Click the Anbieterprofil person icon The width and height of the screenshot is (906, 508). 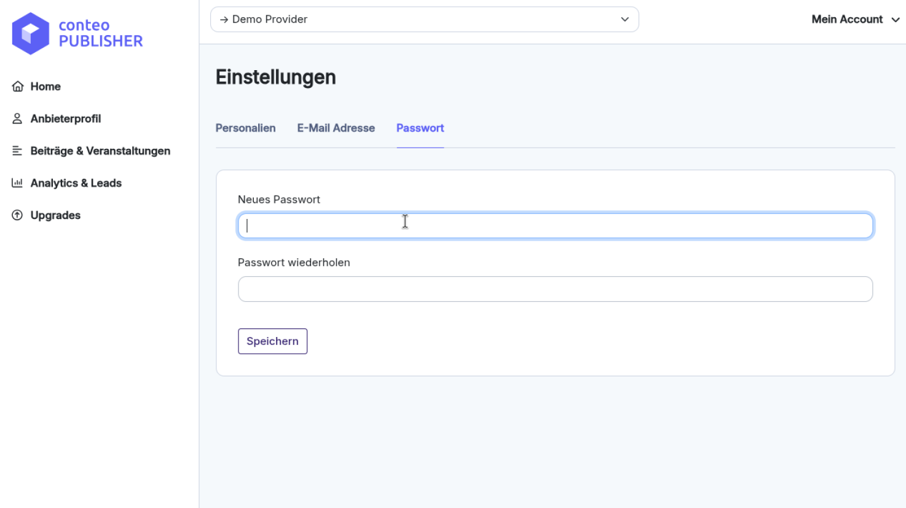point(17,119)
